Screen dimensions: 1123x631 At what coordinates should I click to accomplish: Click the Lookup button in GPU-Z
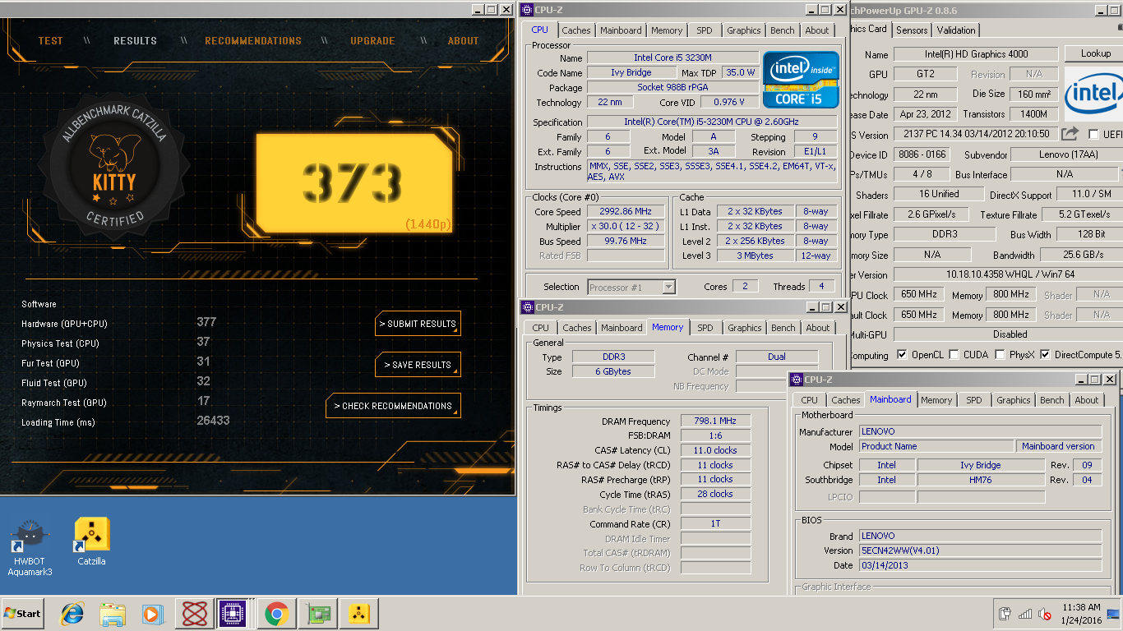point(1095,53)
